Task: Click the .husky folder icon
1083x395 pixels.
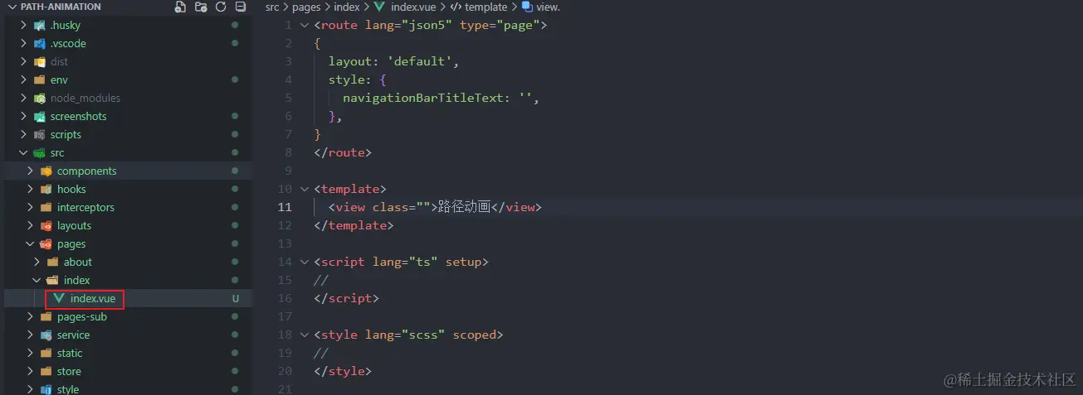Action: pos(39,25)
